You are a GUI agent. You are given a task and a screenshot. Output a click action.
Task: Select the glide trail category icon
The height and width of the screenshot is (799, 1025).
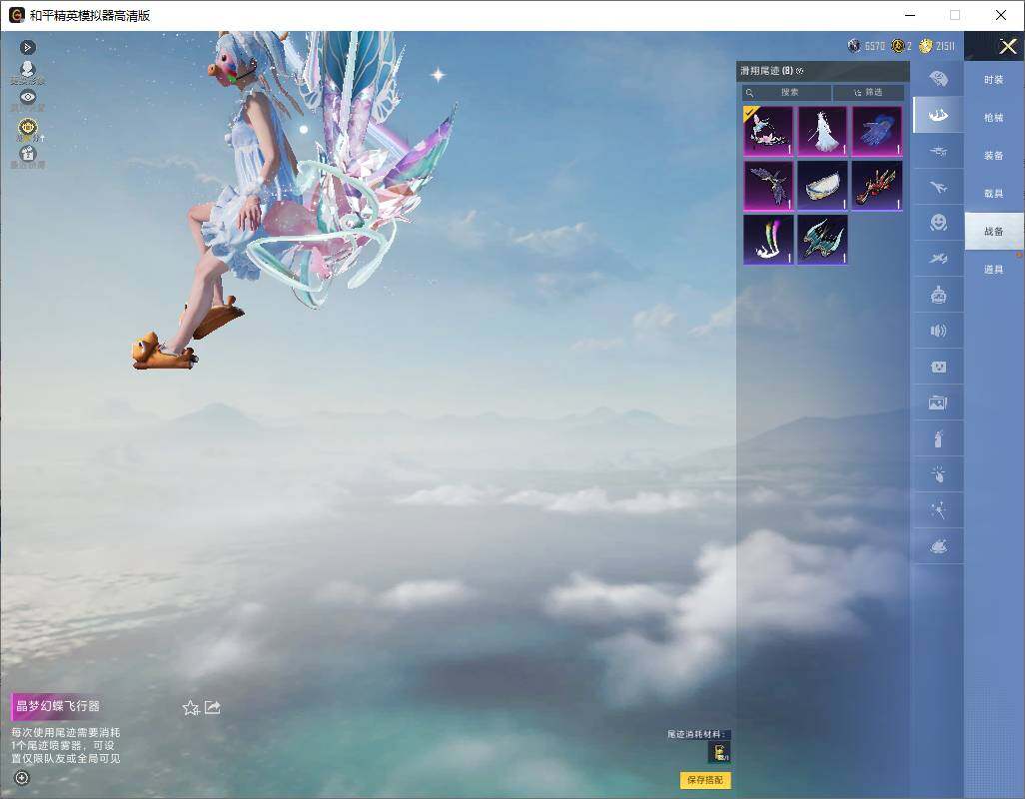click(938, 115)
